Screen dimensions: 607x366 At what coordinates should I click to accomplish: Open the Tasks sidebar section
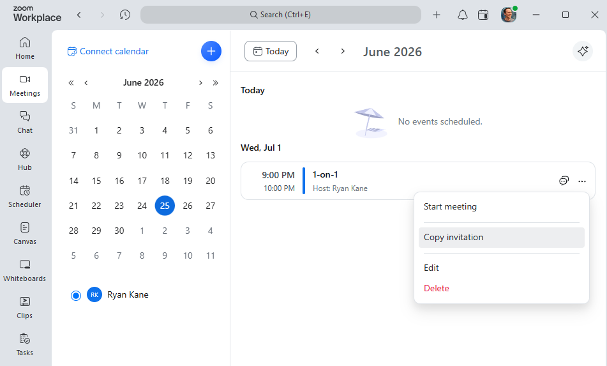tap(25, 345)
